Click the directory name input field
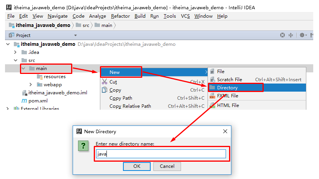 161,154
